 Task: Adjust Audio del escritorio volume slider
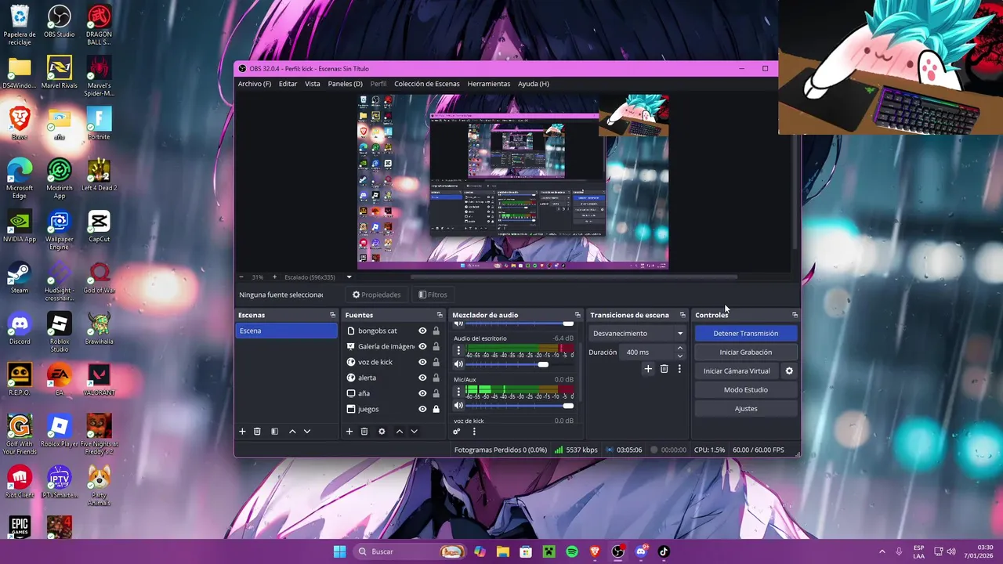520,364
